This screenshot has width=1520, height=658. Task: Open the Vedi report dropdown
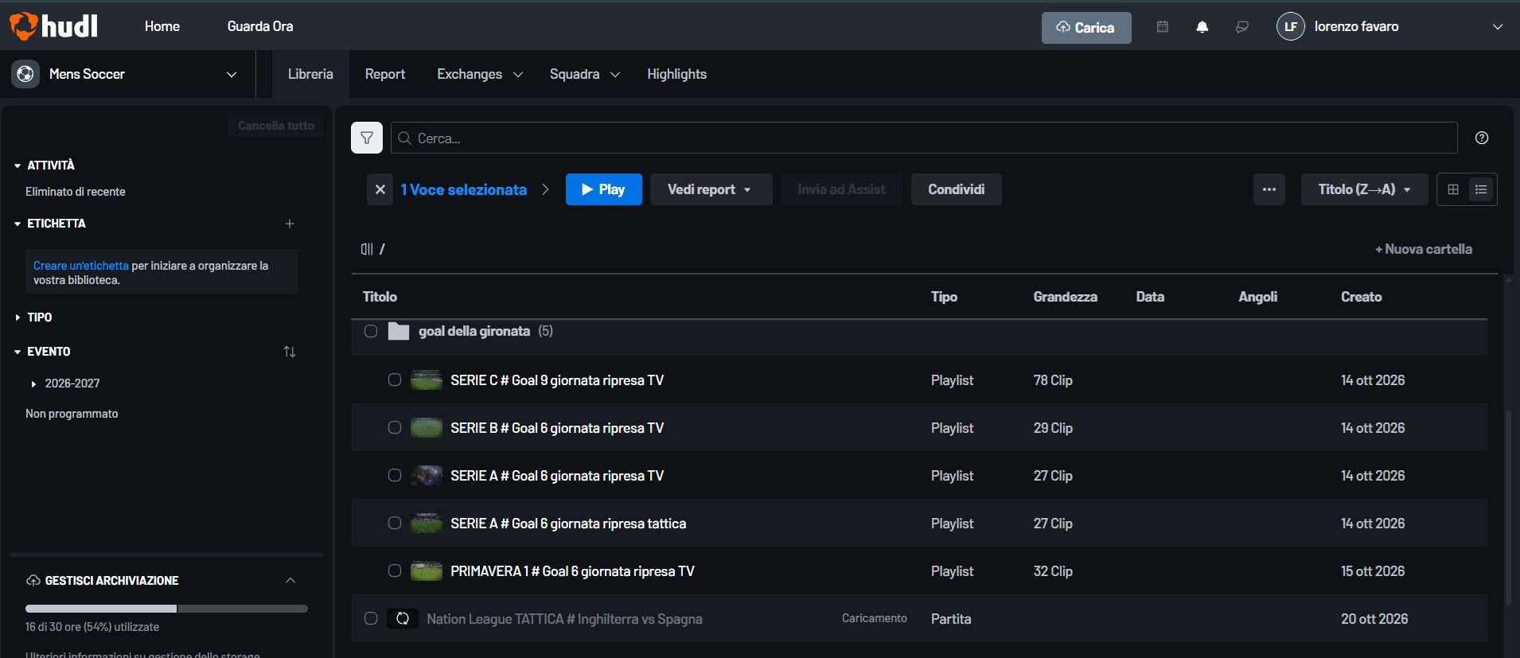(x=711, y=189)
